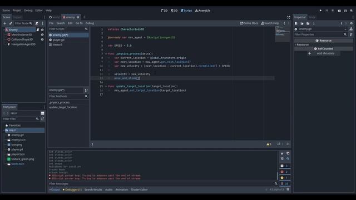The image size is (356, 200).
Task: Select player.gd in the scripts list
Action: [x=68, y=40]
